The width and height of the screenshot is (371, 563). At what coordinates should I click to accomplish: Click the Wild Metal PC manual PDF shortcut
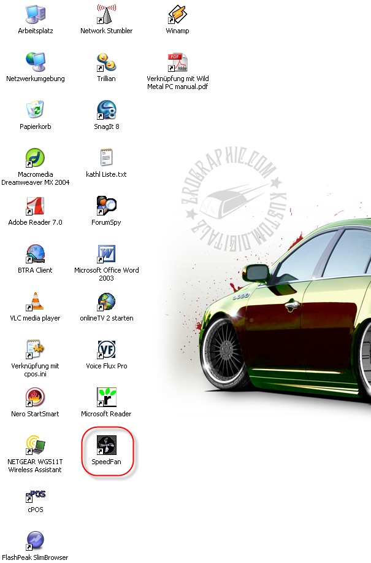[177, 62]
